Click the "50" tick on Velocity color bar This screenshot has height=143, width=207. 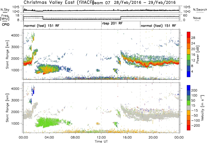(x=193, y=100)
